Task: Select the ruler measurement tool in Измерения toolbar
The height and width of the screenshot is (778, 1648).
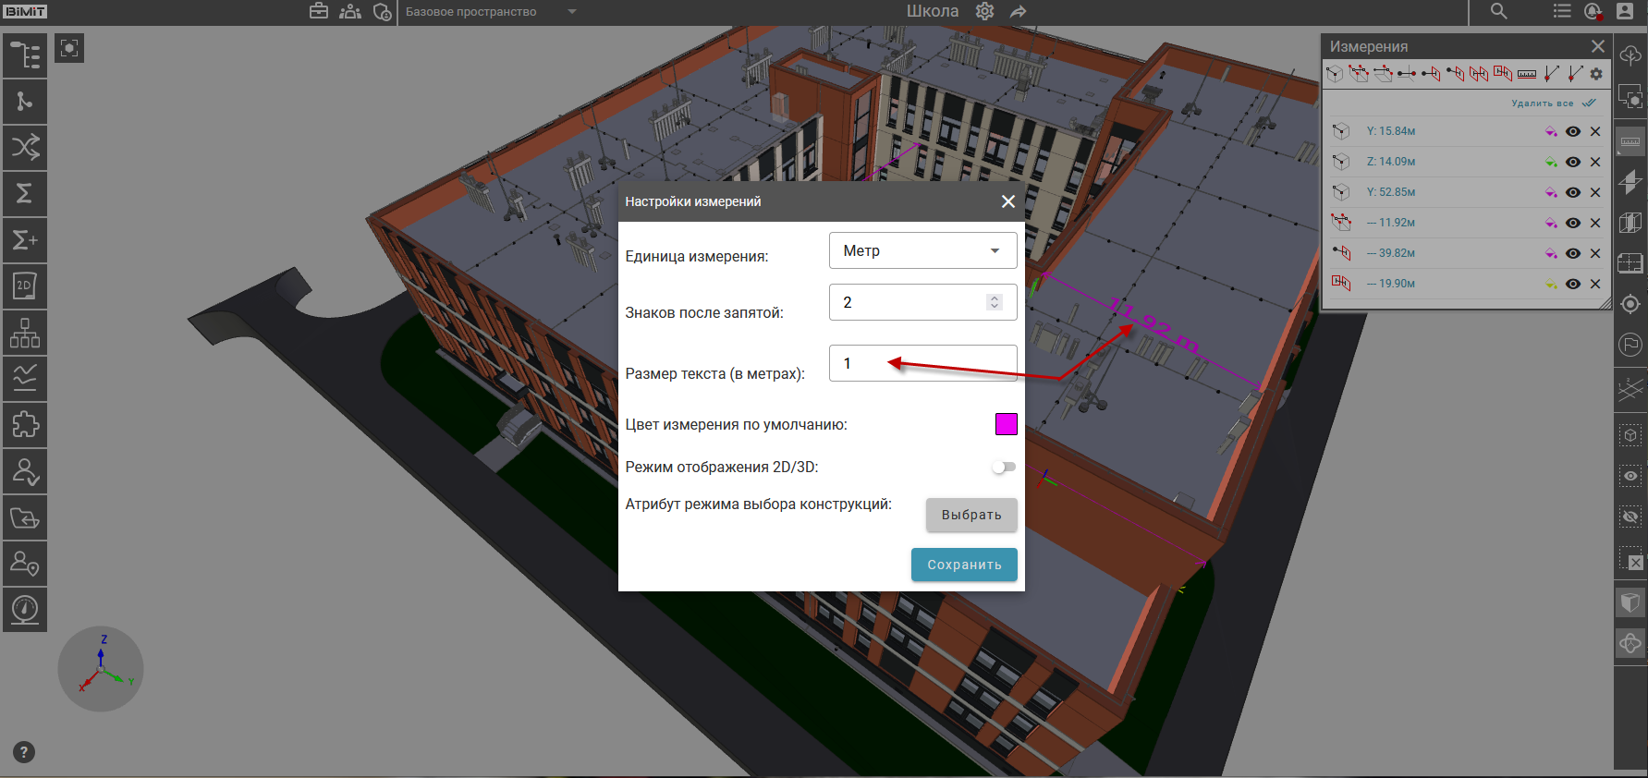Action: [x=1527, y=74]
